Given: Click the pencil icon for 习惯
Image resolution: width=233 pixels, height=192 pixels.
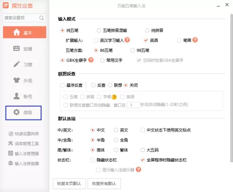Looking at the screenshot, I should coord(16,64).
